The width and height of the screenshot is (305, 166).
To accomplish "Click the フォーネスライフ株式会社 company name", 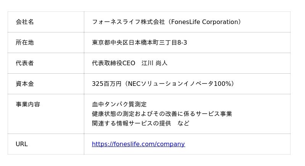I will point(128,22).
